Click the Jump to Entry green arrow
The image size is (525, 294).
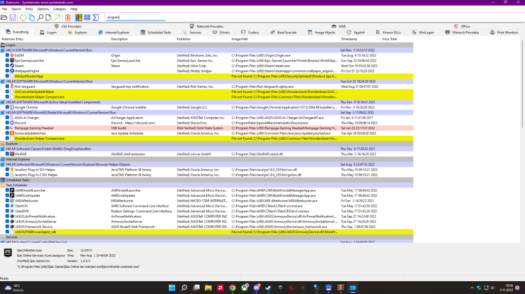(x=58, y=17)
